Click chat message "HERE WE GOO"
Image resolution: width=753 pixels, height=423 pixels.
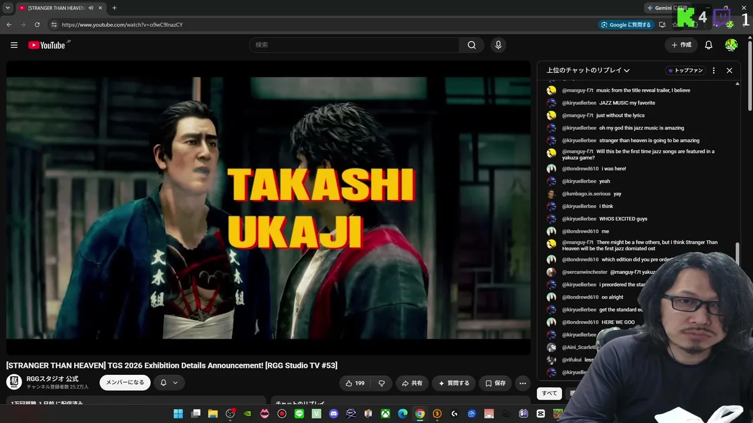(x=618, y=323)
